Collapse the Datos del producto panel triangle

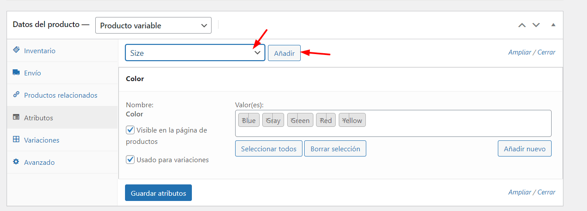(553, 25)
